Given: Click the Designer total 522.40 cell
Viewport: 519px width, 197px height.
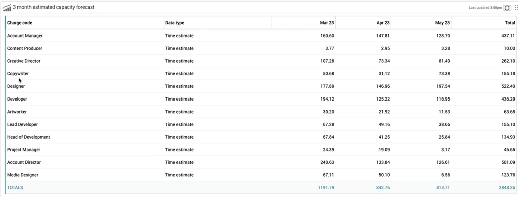Looking at the screenshot, I should click(507, 86).
